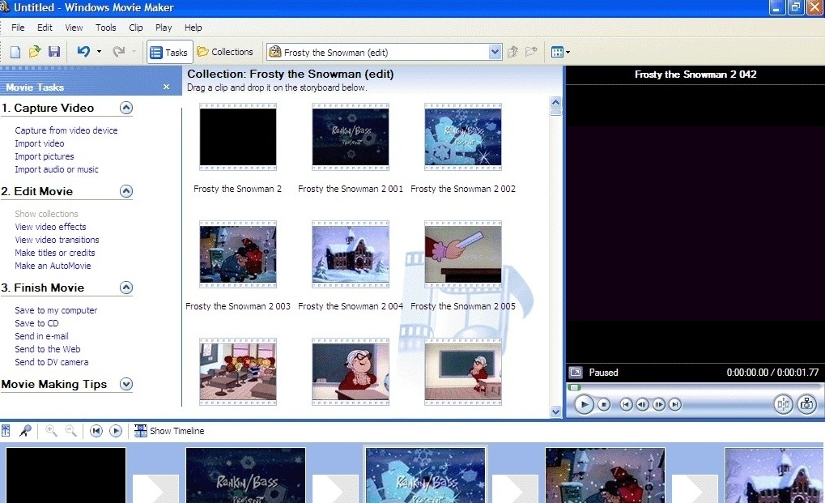Go up one level in collections
The height and width of the screenshot is (503, 825).
[x=513, y=52]
